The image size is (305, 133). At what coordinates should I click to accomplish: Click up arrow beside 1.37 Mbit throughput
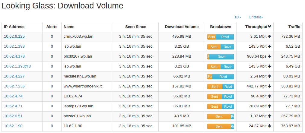269,116
